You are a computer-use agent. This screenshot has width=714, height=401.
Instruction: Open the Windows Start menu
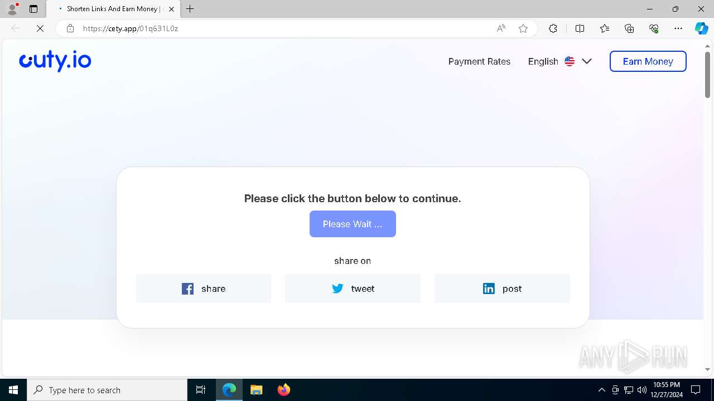pyautogui.click(x=13, y=390)
